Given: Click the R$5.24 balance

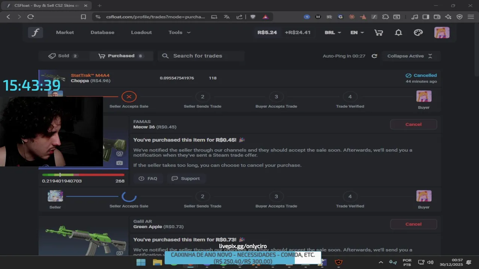Looking at the screenshot, I should point(267,33).
